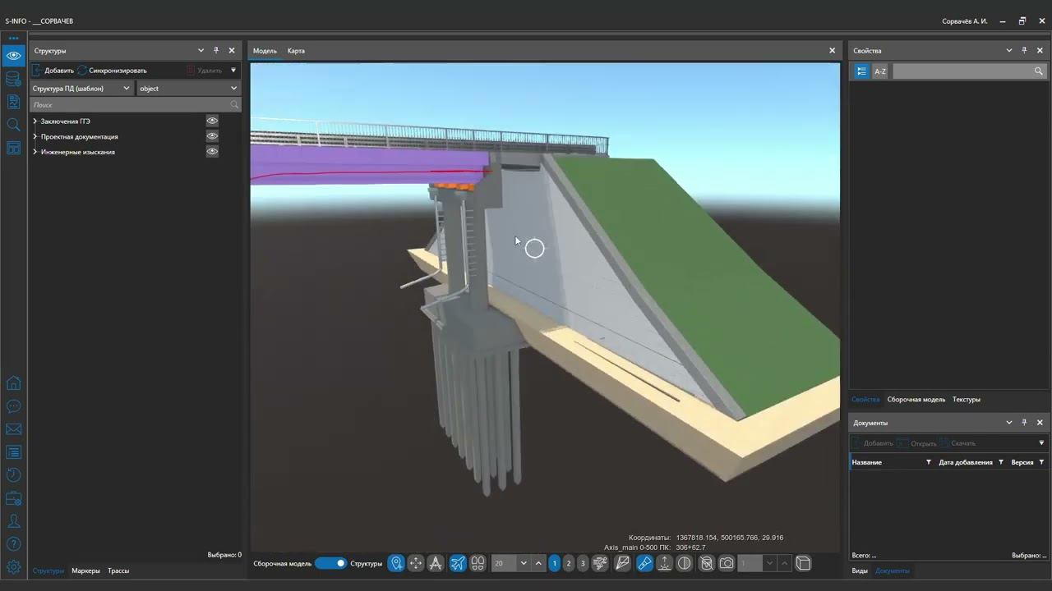Select the move arrows tool
The width and height of the screenshot is (1052, 591).
click(x=416, y=563)
